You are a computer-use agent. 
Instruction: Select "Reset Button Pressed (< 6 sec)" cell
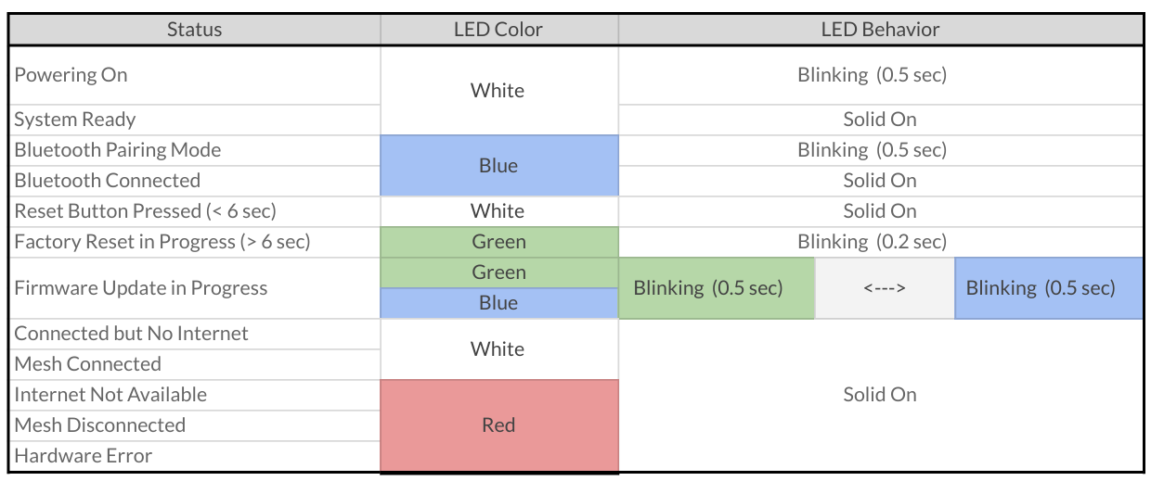click(194, 211)
